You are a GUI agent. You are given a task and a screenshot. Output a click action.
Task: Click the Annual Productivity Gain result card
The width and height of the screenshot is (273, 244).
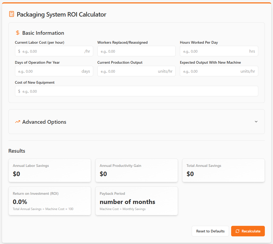[x=136, y=170]
